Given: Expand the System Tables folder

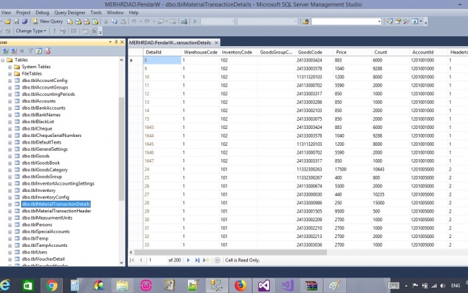Looking at the screenshot, I should coord(10,67).
